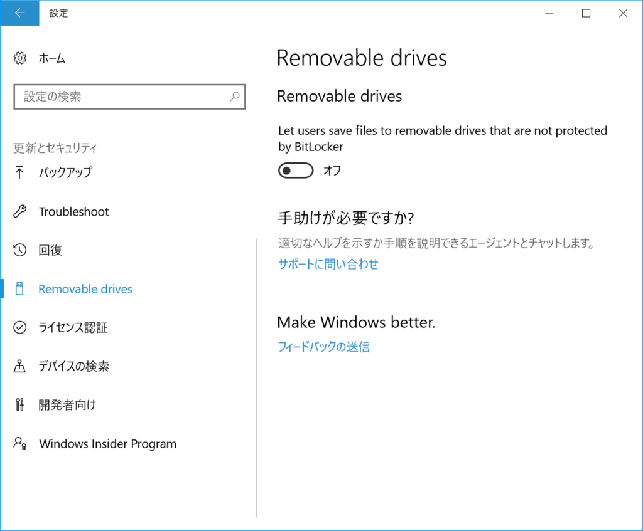Close the settings window

pos(624,13)
